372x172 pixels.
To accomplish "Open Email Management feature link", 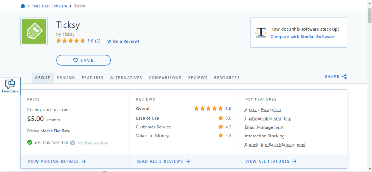I will point(264,127).
